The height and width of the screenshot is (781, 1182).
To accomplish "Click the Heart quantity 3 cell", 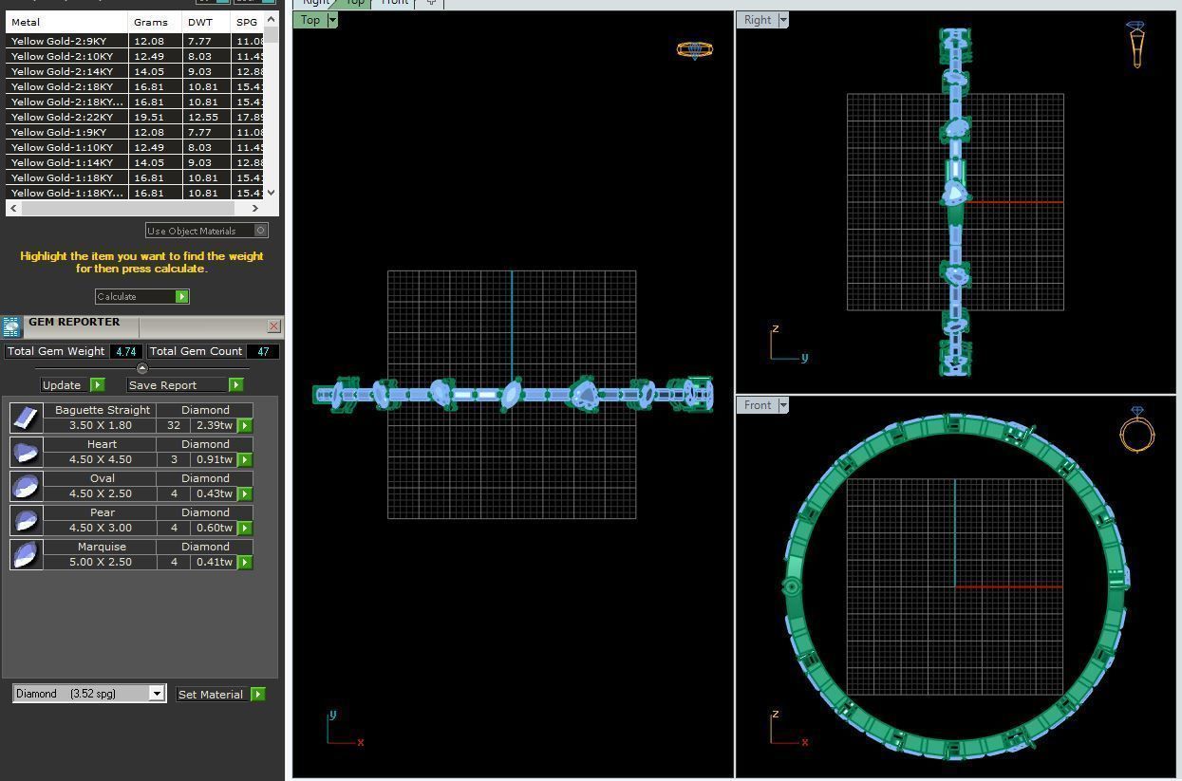I will [174, 459].
